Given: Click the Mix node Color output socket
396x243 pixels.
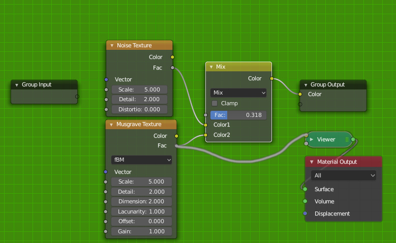Looking at the screenshot, I should coord(272,79).
